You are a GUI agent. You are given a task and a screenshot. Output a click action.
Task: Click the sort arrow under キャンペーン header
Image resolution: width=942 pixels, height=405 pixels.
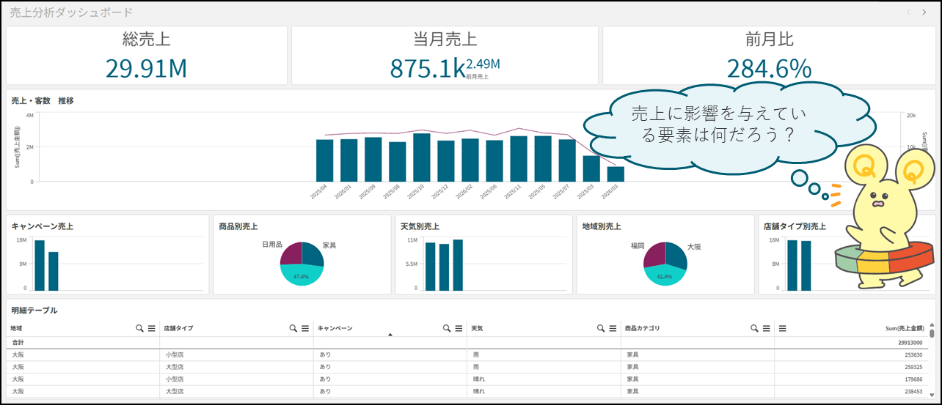[x=390, y=335]
